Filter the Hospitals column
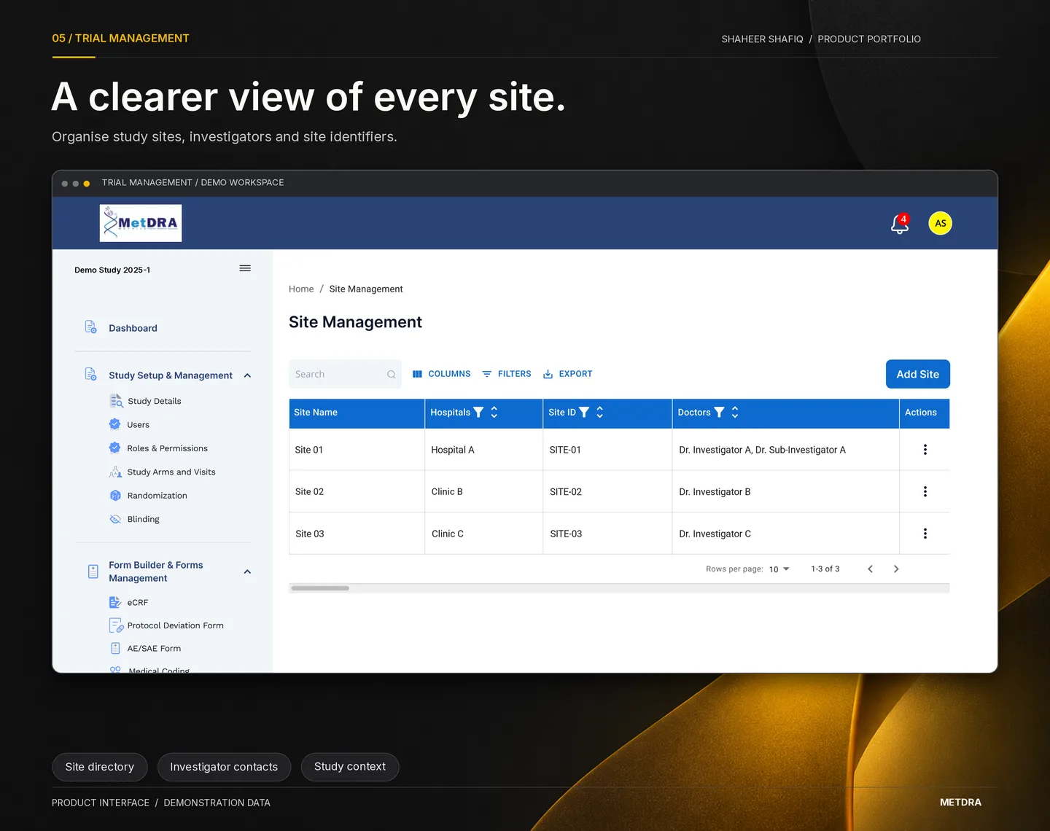 [478, 413]
